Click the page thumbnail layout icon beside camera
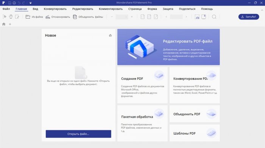The image size is (265, 148). (x=204, y=17)
